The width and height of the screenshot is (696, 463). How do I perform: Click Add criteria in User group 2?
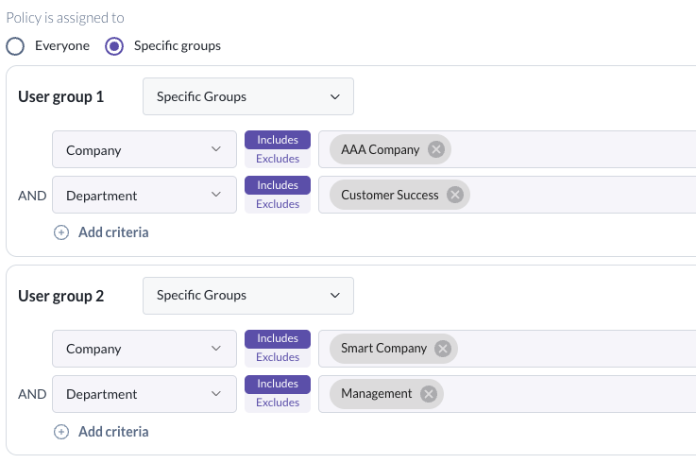[x=112, y=432]
